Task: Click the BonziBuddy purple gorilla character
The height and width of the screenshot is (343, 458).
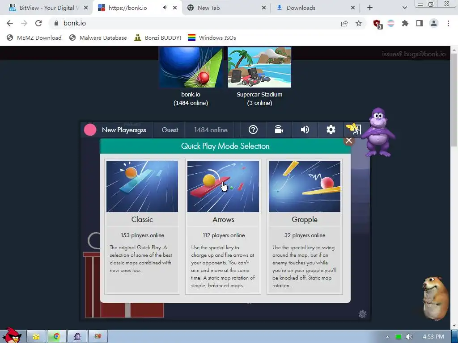Action: (377, 133)
